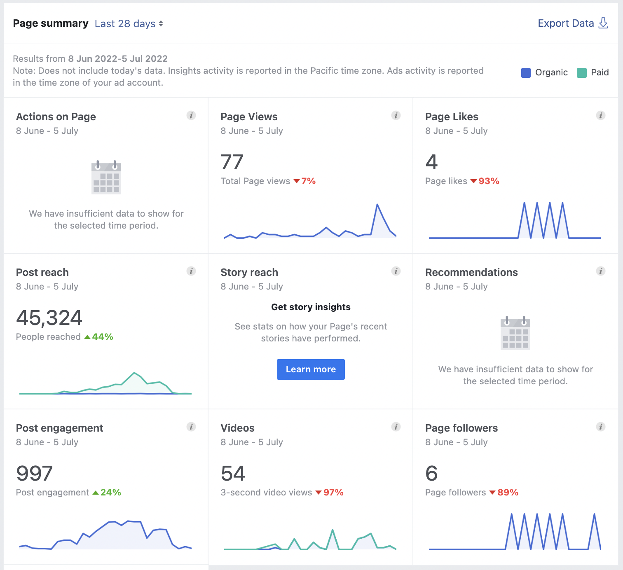Open the Page followers info icon
Image resolution: width=623 pixels, height=570 pixels.
(x=601, y=427)
